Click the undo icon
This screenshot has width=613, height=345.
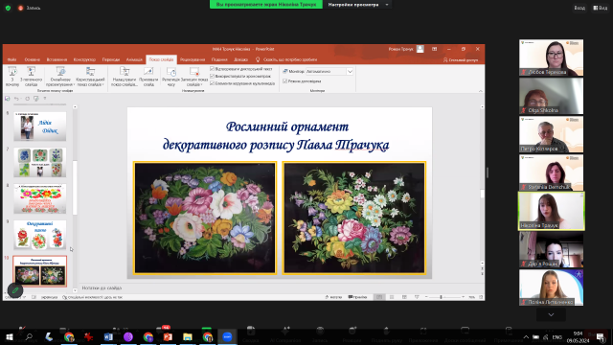click(x=16, y=99)
